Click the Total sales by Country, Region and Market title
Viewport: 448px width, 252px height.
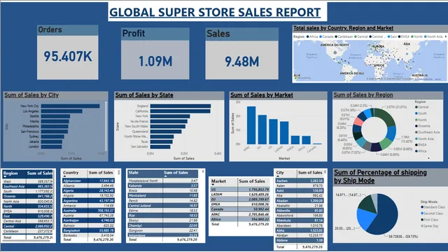pyautogui.click(x=344, y=28)
